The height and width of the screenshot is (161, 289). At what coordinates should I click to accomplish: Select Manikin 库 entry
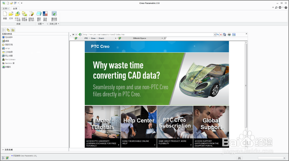pyautogui.click(x=8, y=63)
